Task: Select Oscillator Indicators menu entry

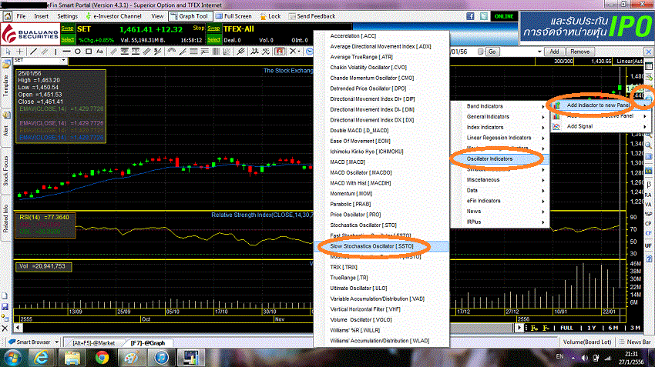Action: (x=500, y=159)
